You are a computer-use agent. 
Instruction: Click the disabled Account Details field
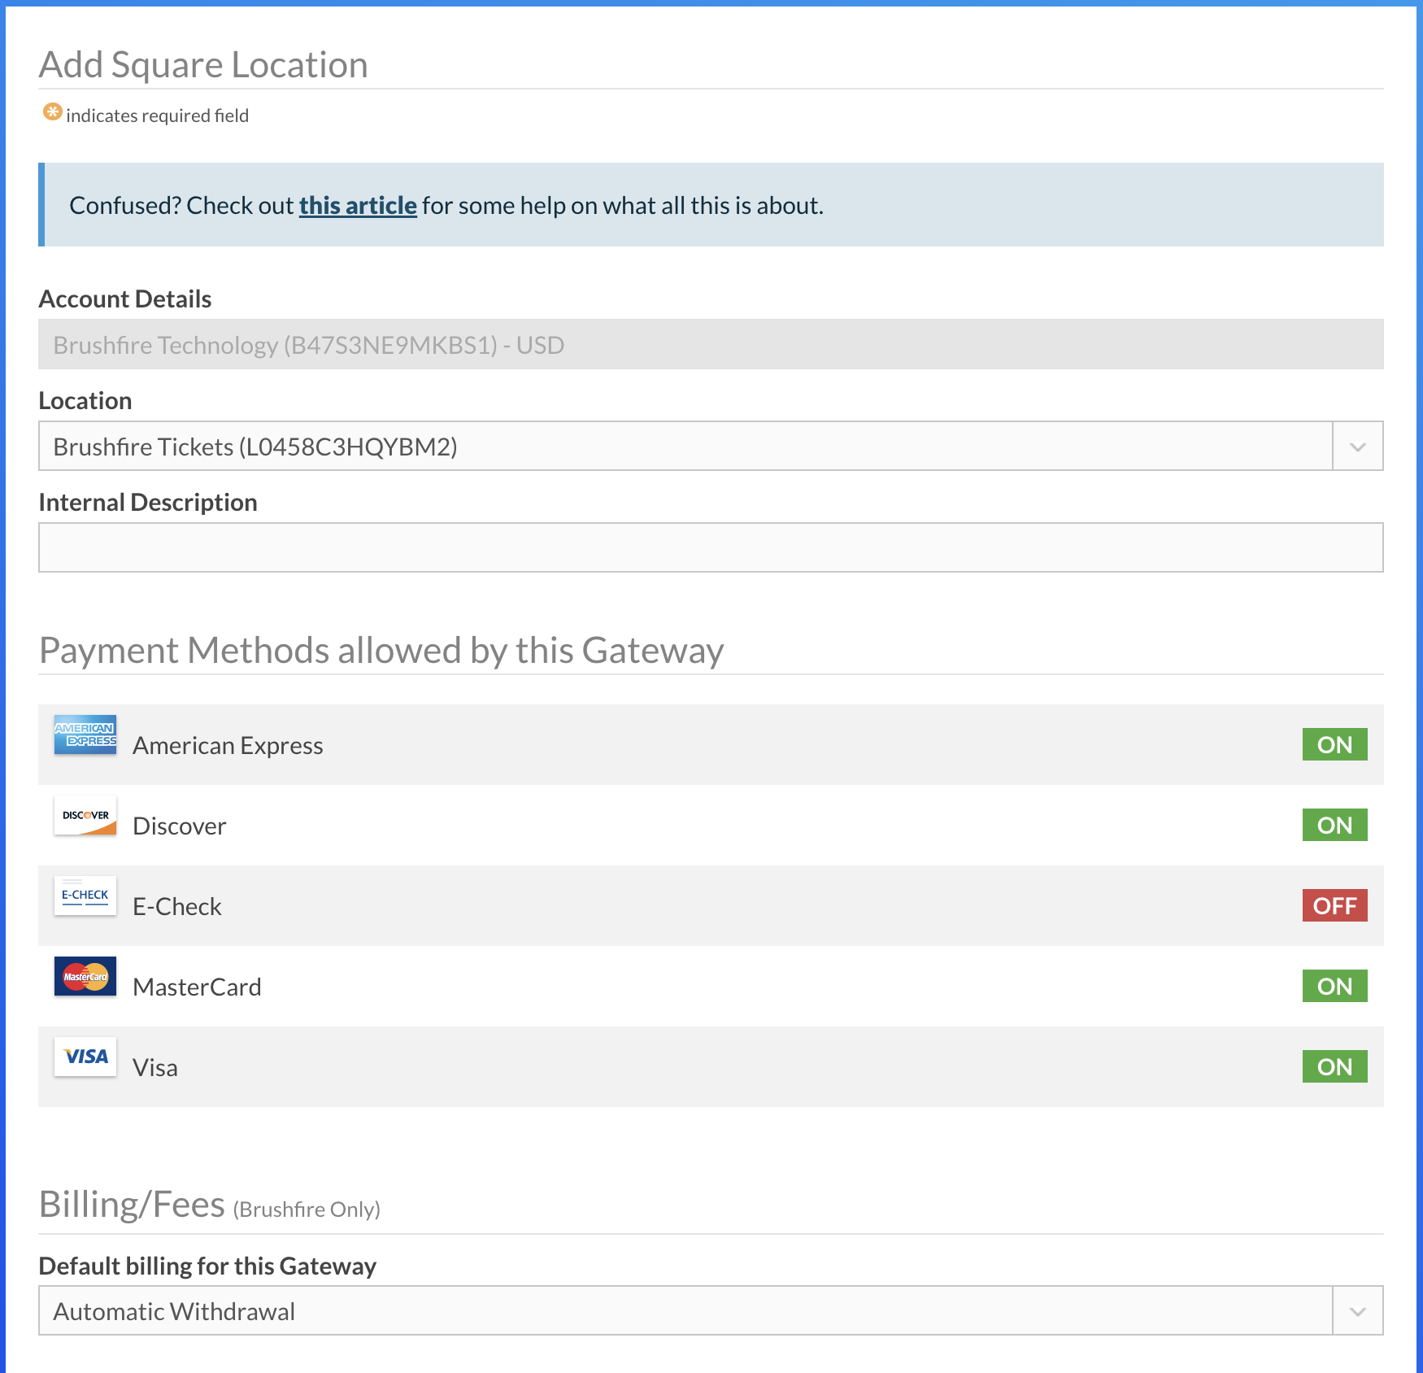point(711,344)
